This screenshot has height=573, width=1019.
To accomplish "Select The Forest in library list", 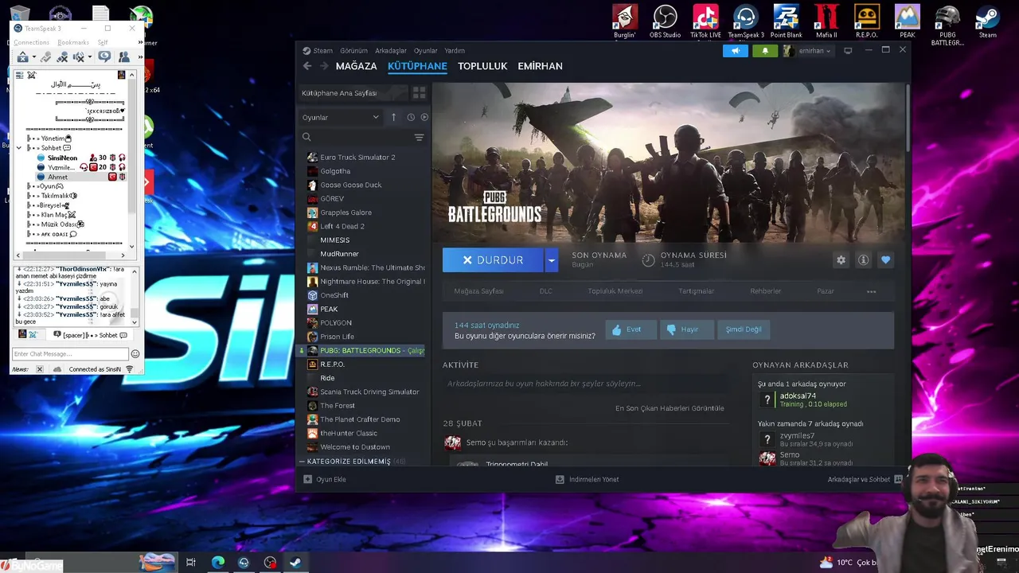I will pos(338,406).
